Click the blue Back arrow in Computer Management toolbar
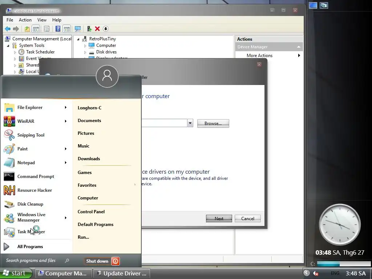372x279 pixels. [8, 29]
